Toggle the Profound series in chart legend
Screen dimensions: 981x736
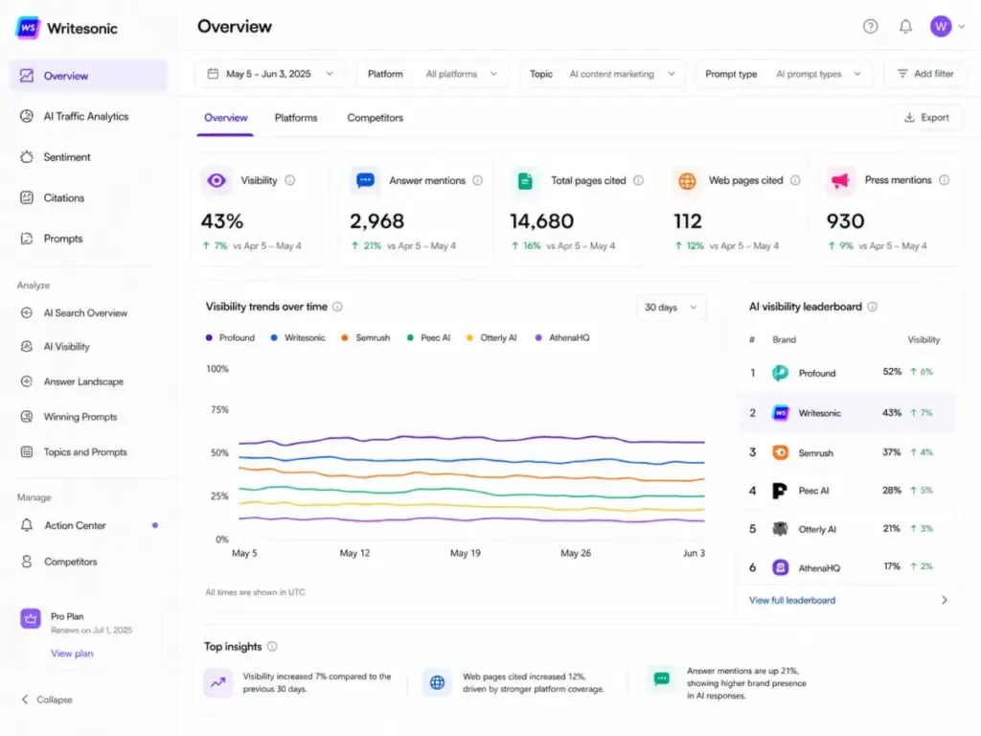coord(230,338)
